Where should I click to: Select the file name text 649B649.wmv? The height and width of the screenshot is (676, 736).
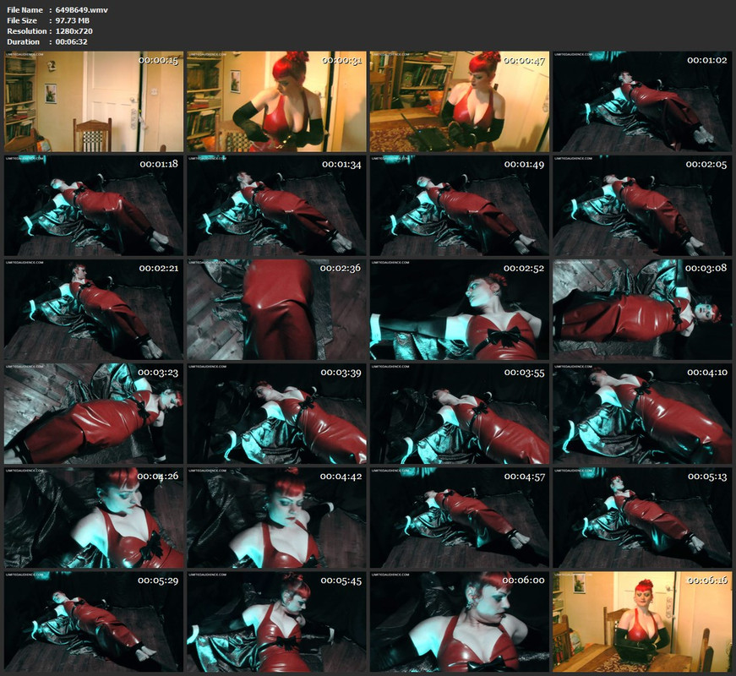(82, 10)
